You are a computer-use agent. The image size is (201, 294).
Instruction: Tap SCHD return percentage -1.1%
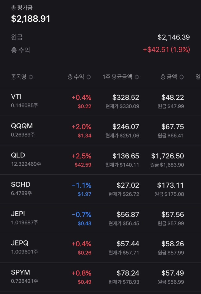point(81,185)
